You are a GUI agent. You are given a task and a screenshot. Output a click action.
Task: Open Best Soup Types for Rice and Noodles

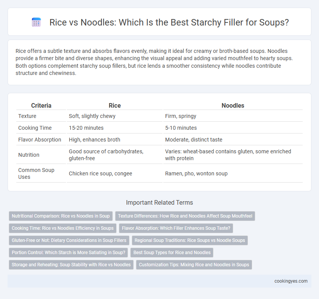172,253
